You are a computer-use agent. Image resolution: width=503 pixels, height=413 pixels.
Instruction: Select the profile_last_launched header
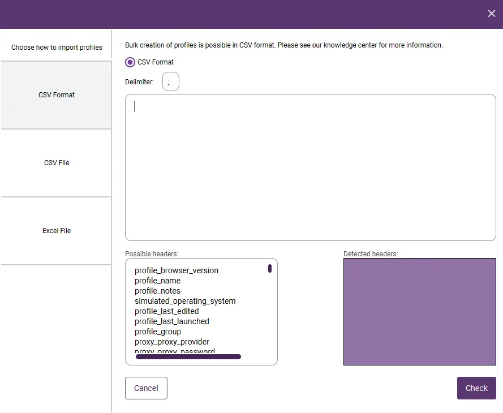point(171,321)
